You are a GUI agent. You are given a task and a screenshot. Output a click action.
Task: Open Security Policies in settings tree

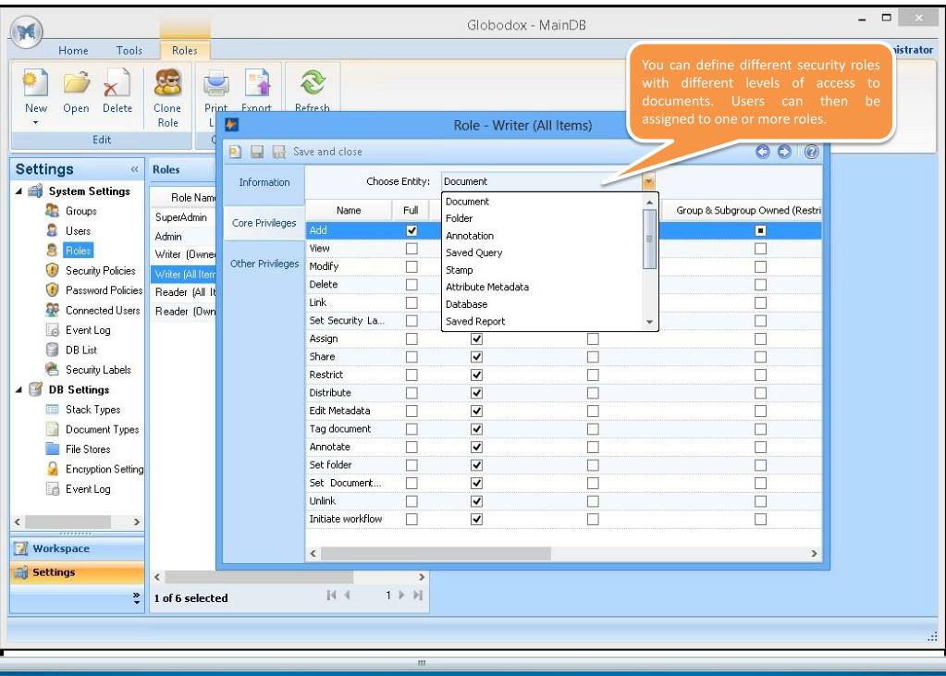(x=100, y=271)
